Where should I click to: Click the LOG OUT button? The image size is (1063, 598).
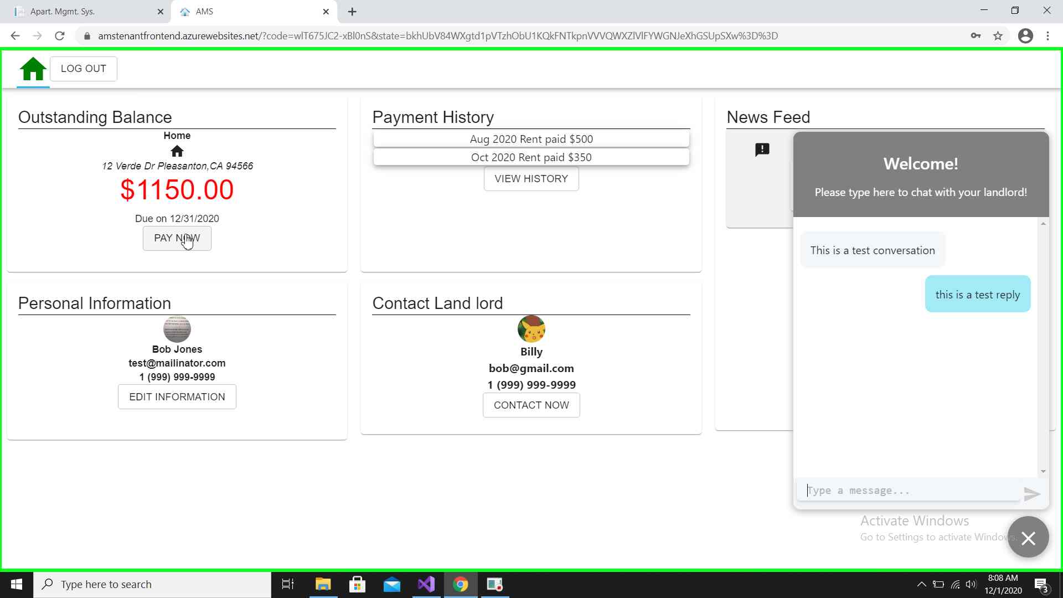(x=84, y=69)
